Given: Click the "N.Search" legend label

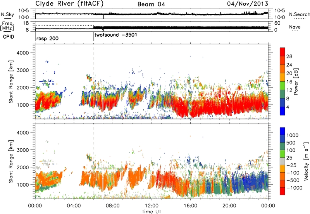Looking at the screenshot, I should pyautogui.click(x=299, y=14).
